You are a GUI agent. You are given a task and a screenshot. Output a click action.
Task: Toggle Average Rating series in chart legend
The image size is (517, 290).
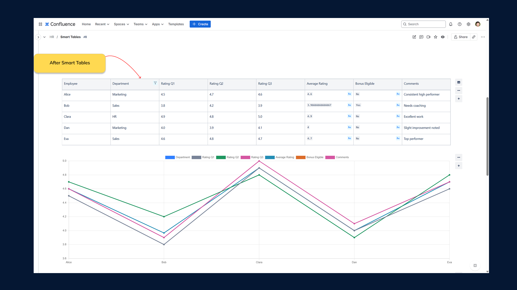pyautogui.click(x=285, y=157)
